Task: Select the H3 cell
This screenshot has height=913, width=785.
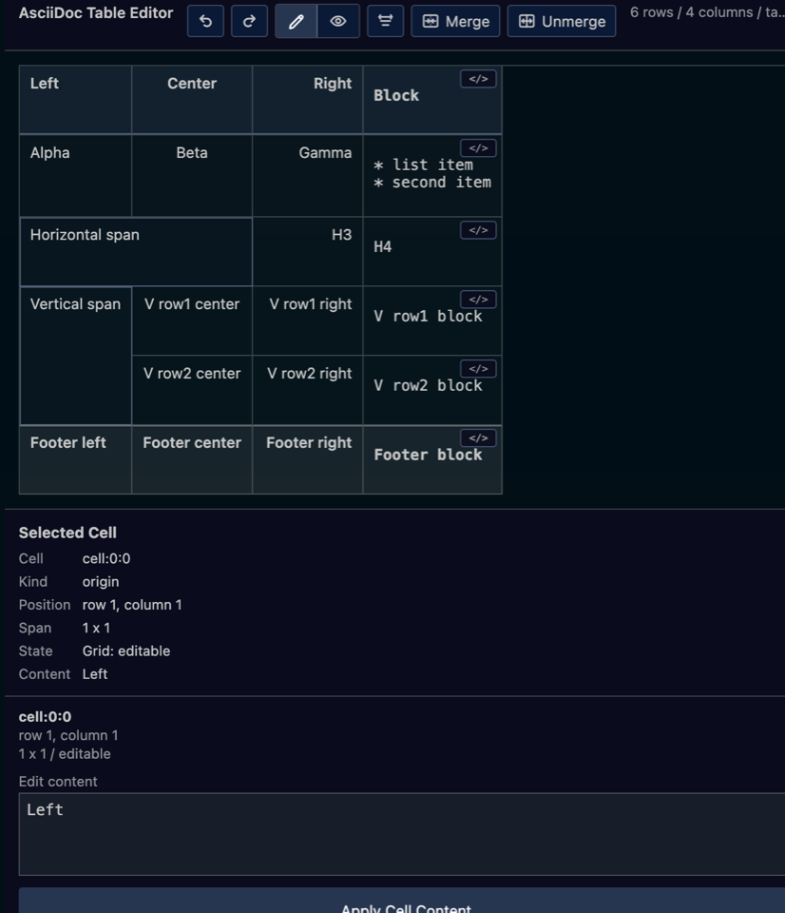Action: pos(308,251)
